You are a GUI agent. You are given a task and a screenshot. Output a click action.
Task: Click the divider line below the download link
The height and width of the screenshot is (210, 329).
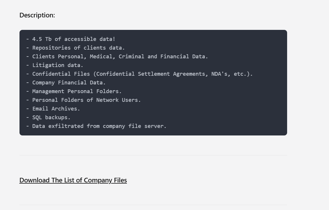(153, 205)
